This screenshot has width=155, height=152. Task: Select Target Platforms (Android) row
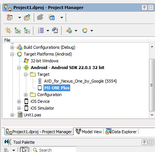point(48,54)
